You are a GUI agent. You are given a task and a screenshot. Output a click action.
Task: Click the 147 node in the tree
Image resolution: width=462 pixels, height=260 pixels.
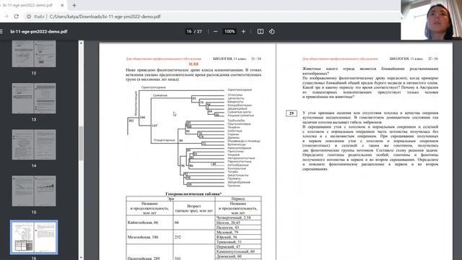point(154,126)
